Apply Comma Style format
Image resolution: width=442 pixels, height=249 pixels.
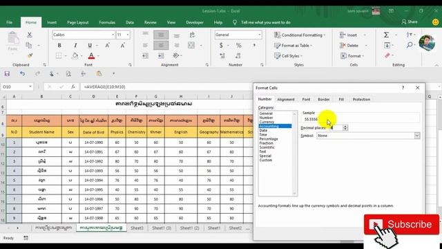click(254, 45)
